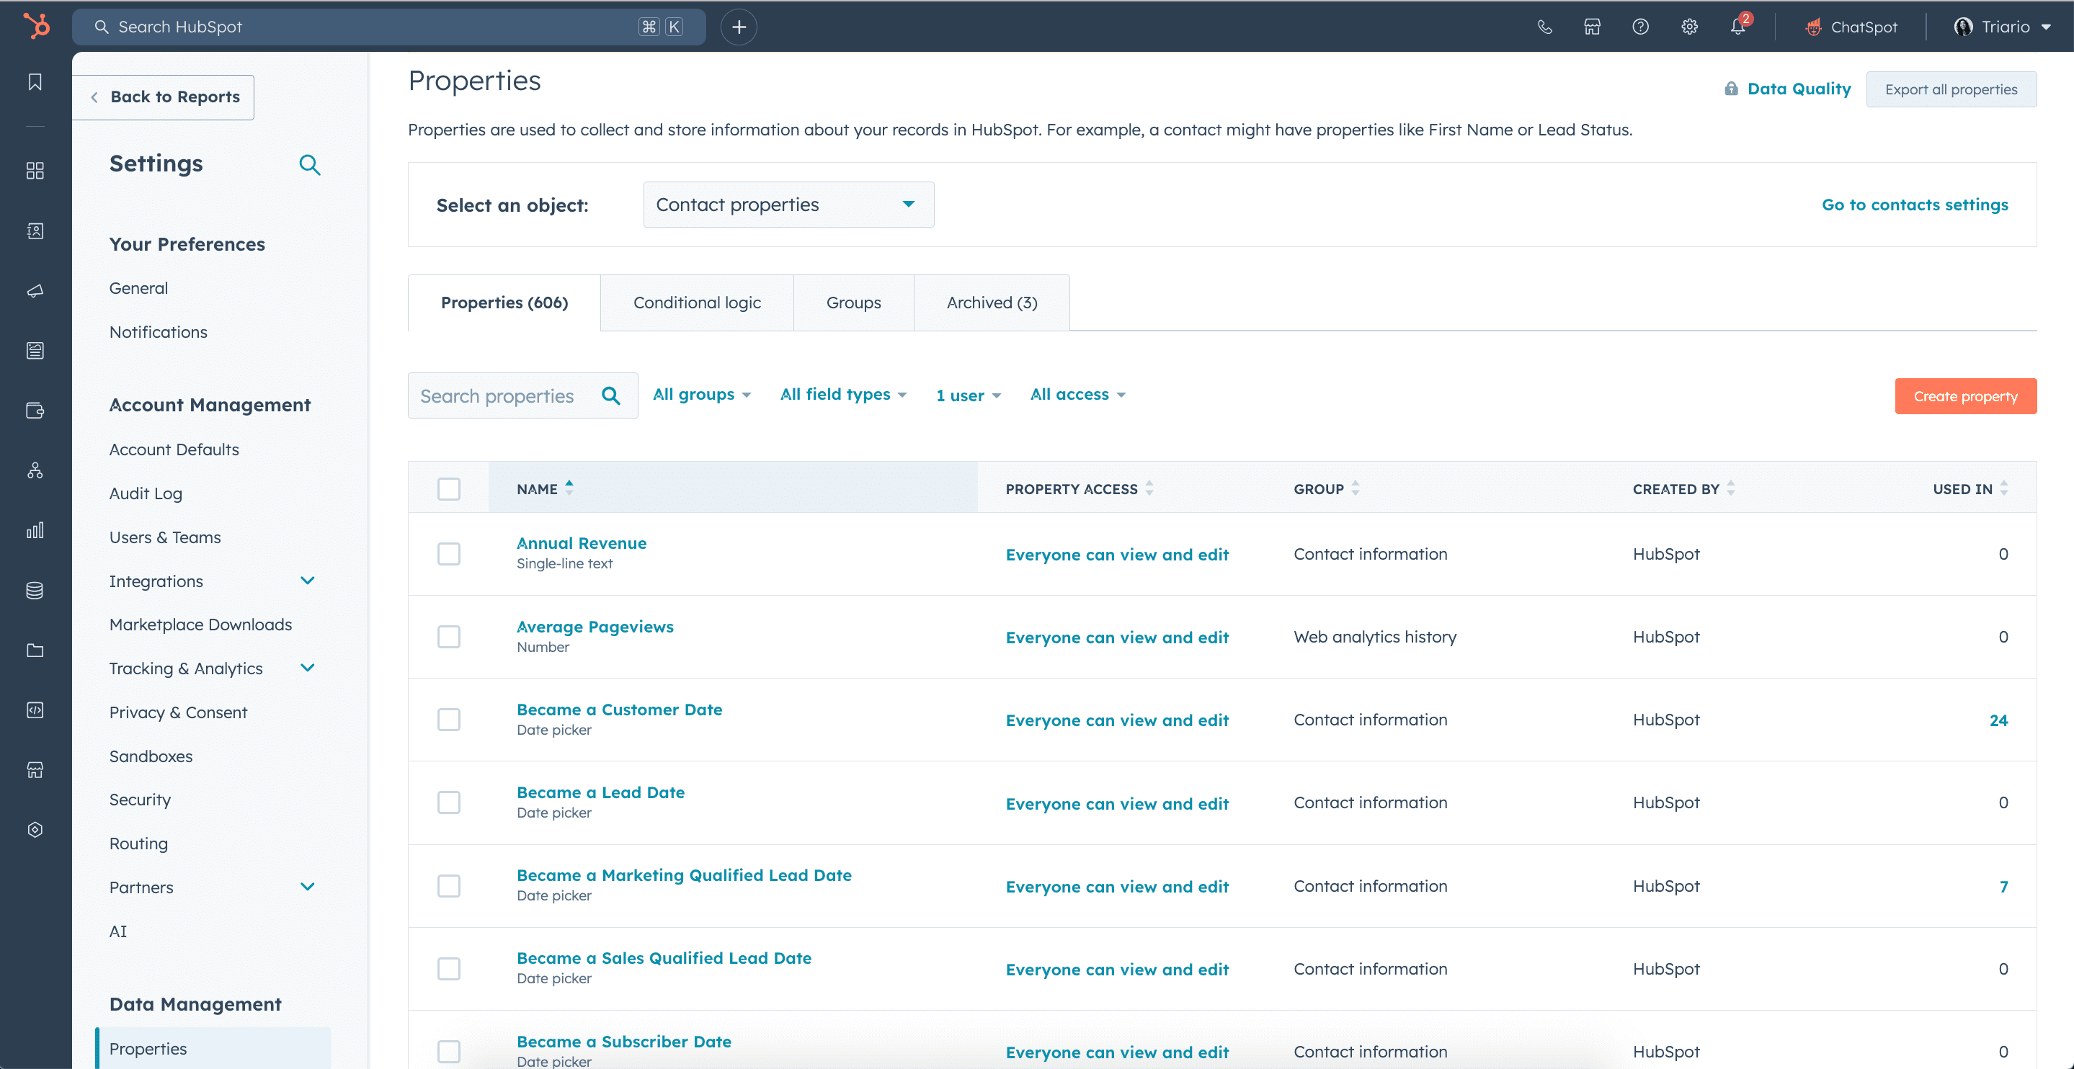Open Data Management database icon in left rail
Viewport: 2074px width, 1069px height.
[x=35, y=590]
